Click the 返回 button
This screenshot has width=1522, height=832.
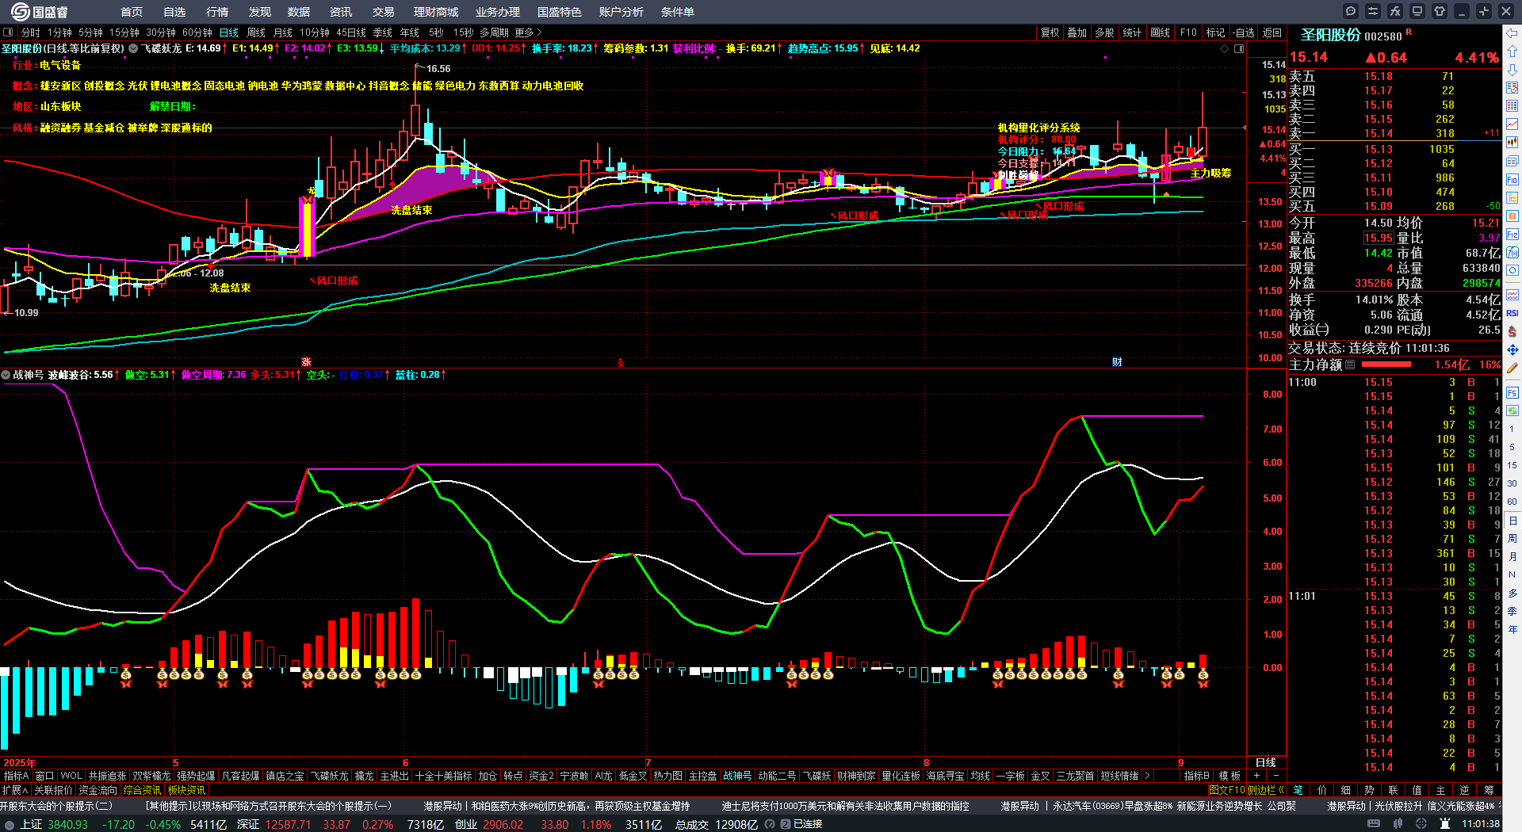(x=1272, y=32)
